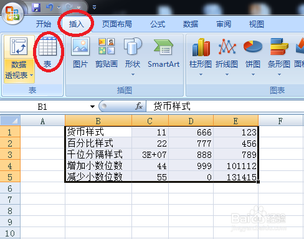Select cell with value 999
Image resolution: width=304 pixels, height=239 pixels.
(x=191, y=165)
